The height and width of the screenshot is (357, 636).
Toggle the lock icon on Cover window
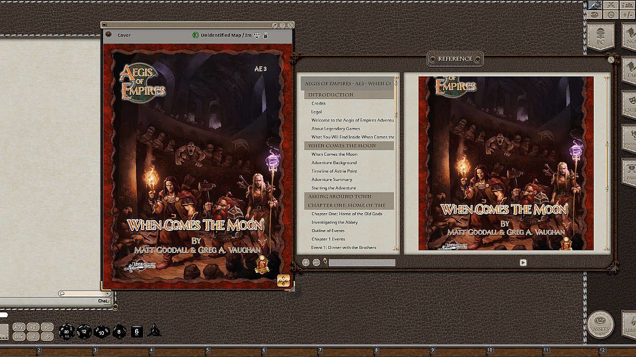[266, 35]
